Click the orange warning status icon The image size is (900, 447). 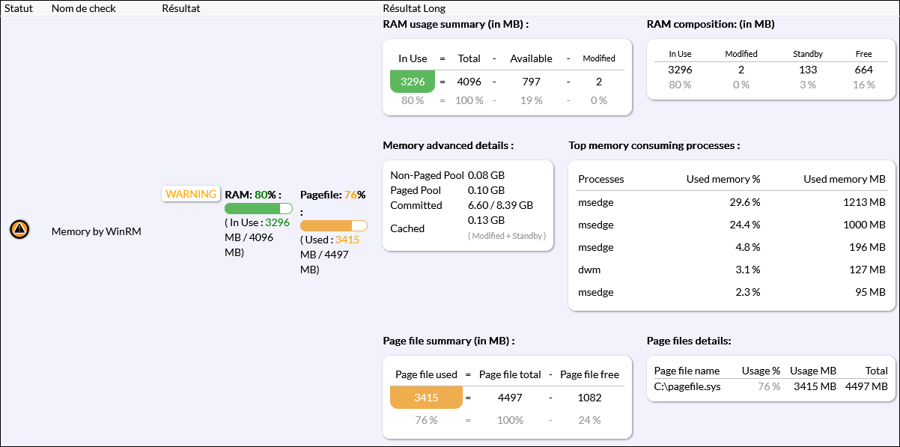(19, 230)
